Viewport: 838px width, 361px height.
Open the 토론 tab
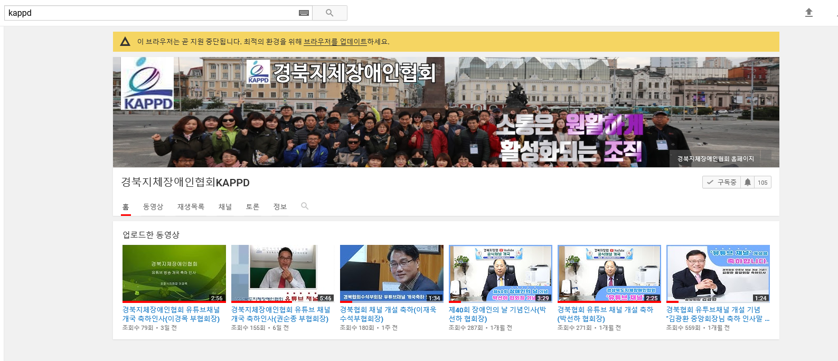click(x=252, y=207)
